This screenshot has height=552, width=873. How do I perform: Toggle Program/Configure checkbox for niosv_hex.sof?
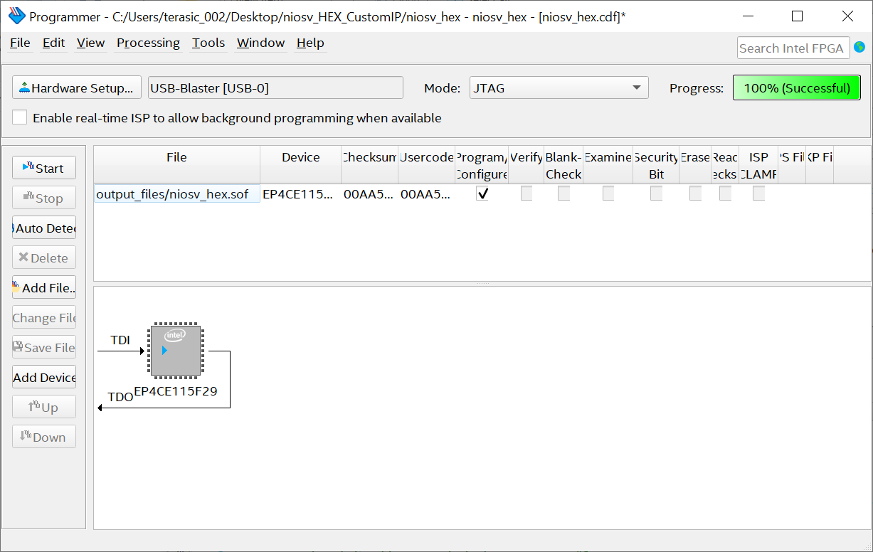pos(482,193)
